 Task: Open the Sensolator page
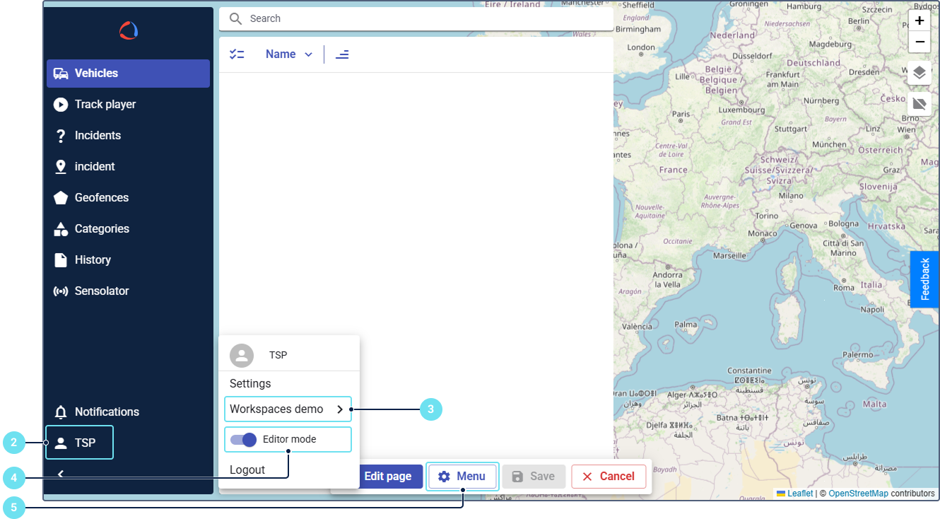pos(129,291)
